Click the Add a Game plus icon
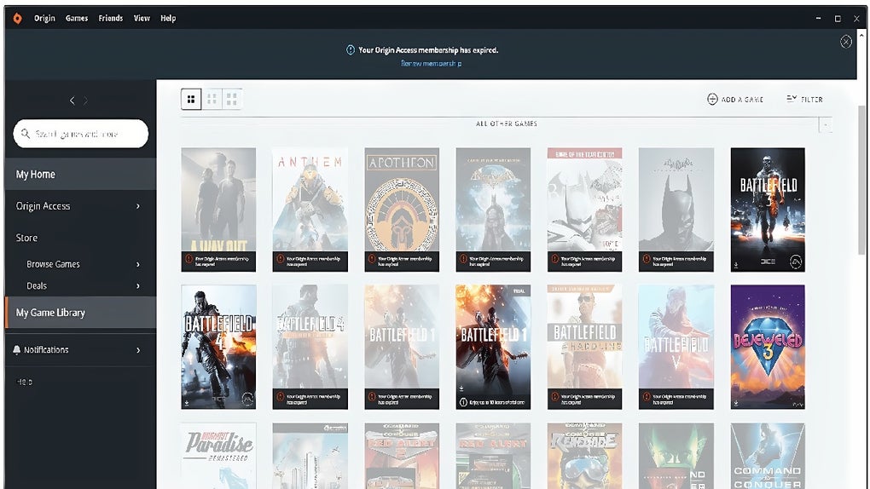Image resolution: width=870 pixels, height=489 pixels. click(712, 99)
